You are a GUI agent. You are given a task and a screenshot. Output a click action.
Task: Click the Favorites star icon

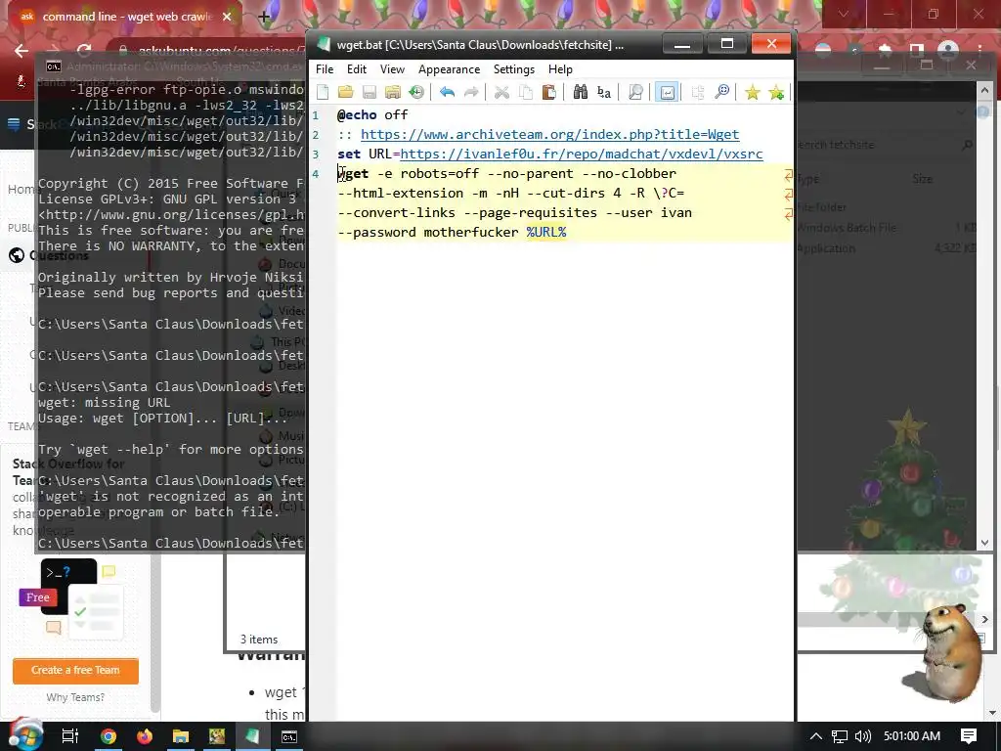753,92
